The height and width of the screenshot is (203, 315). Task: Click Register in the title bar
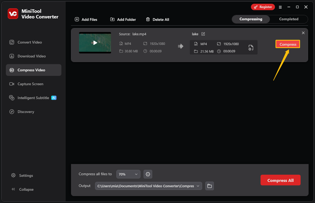[263, 7]
